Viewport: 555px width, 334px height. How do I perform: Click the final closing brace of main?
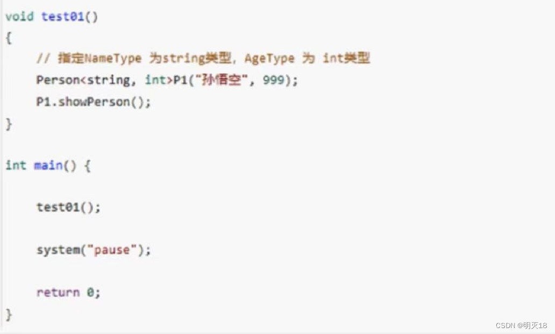coord(8,314)
